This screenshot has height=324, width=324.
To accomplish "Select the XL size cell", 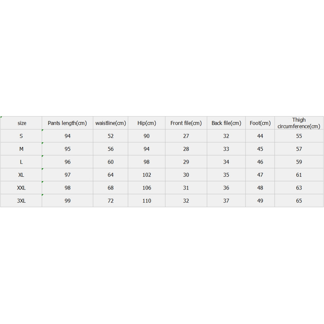I will coord(21,175).
